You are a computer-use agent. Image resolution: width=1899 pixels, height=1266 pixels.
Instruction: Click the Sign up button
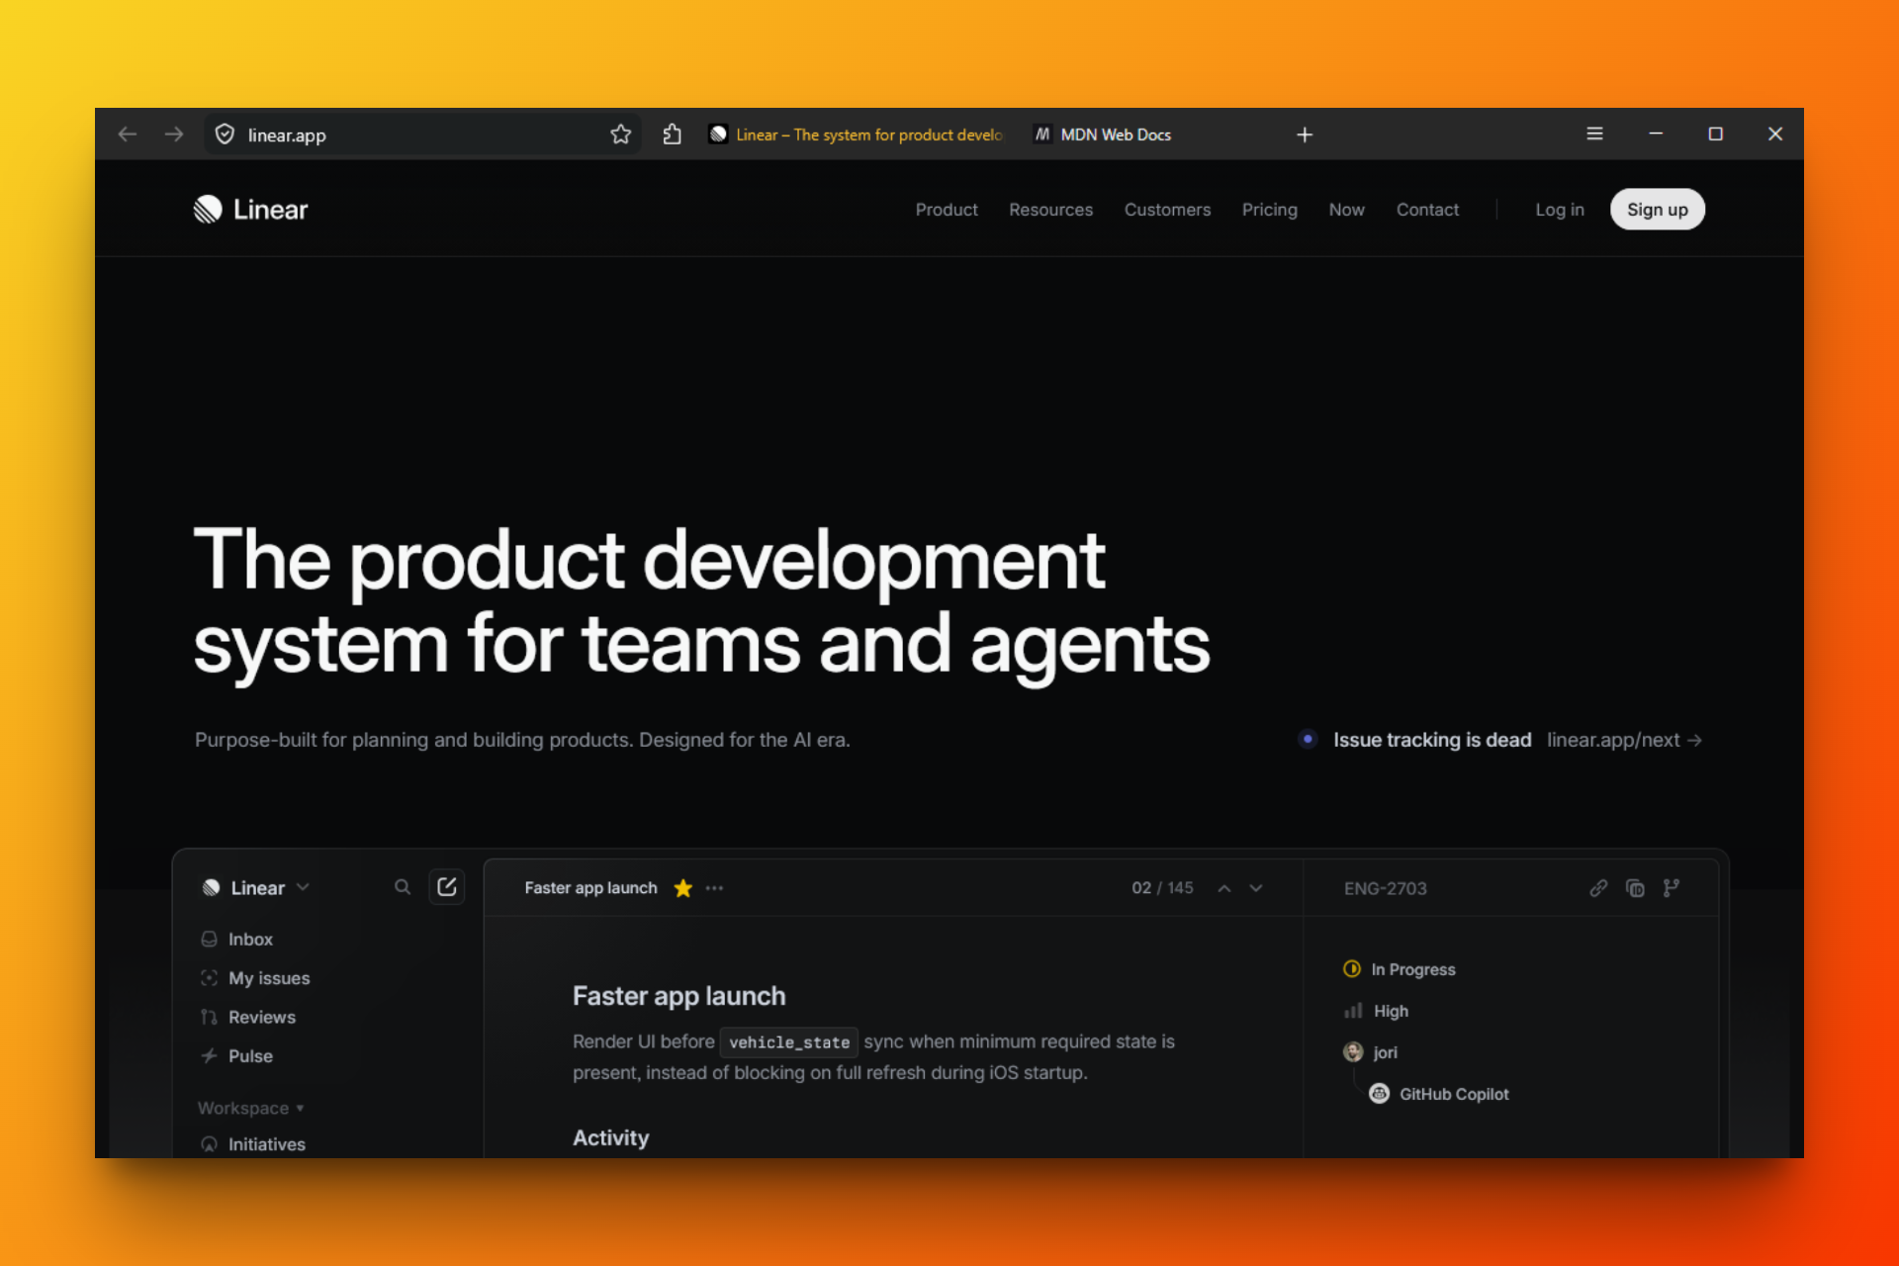(1658, 210)
